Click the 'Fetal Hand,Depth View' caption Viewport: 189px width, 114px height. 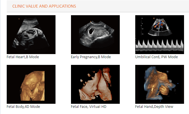click(154, 107)
